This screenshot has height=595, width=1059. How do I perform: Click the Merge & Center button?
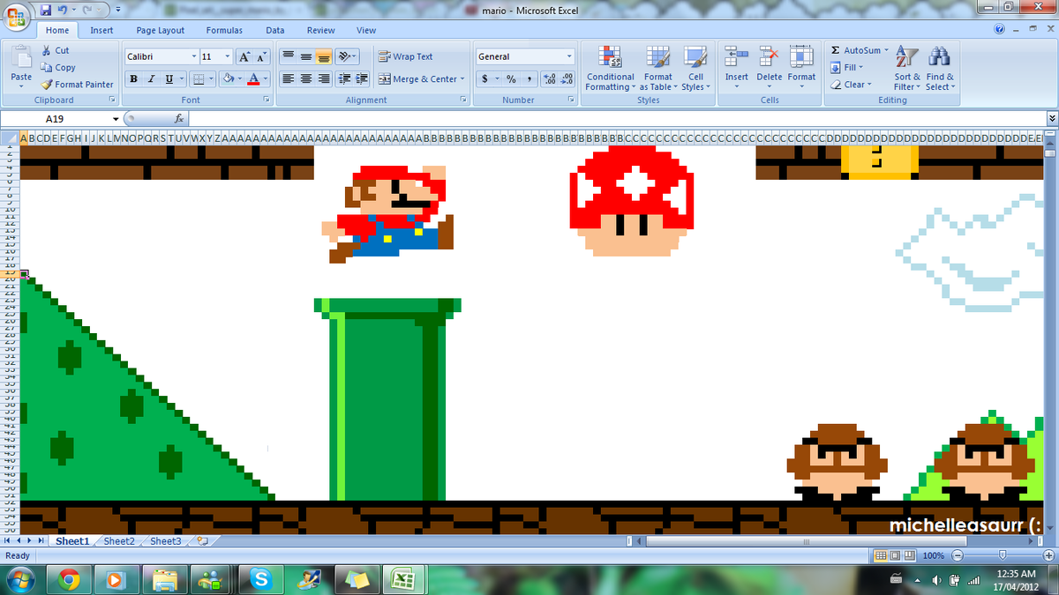[x=418, y=79]
